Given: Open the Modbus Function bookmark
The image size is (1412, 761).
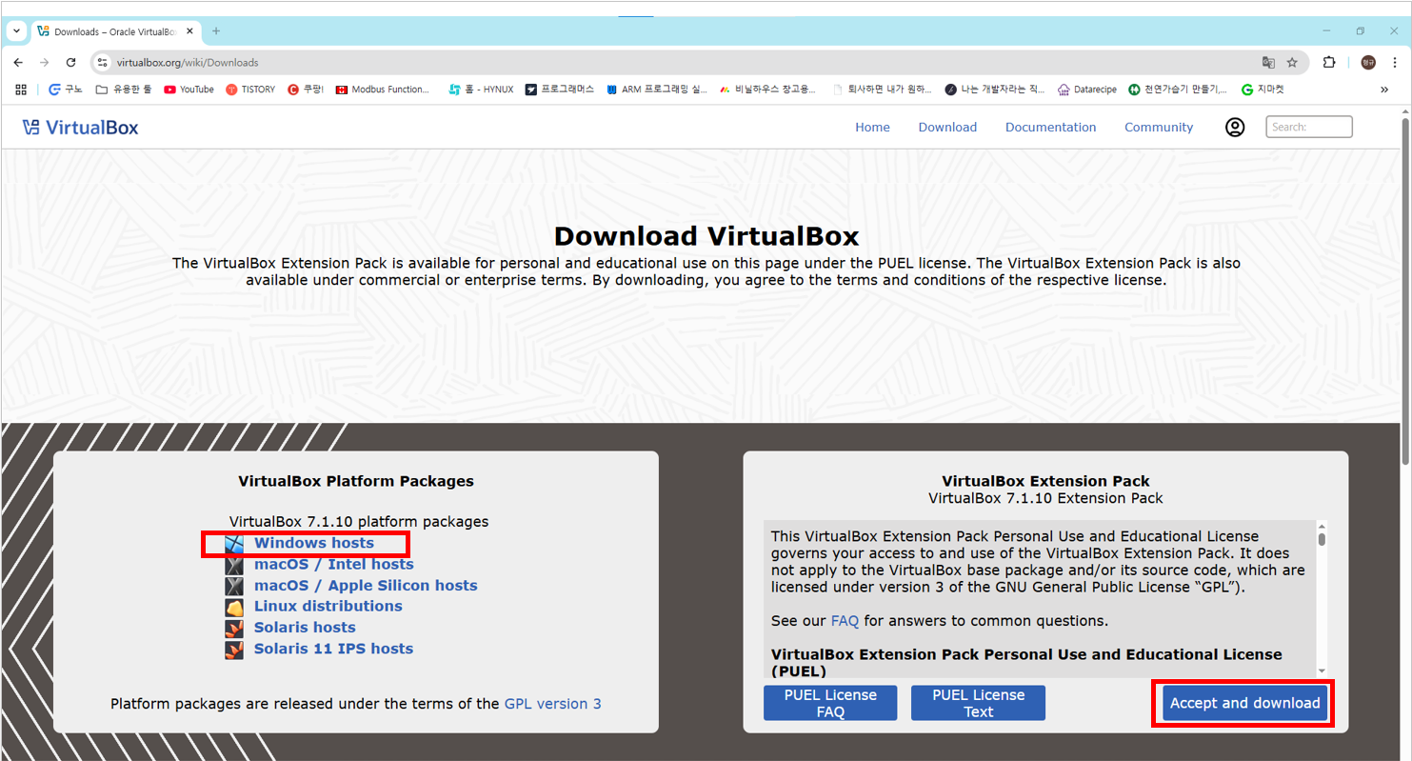Looking at the screenshot, I should [x=383, y=90].
